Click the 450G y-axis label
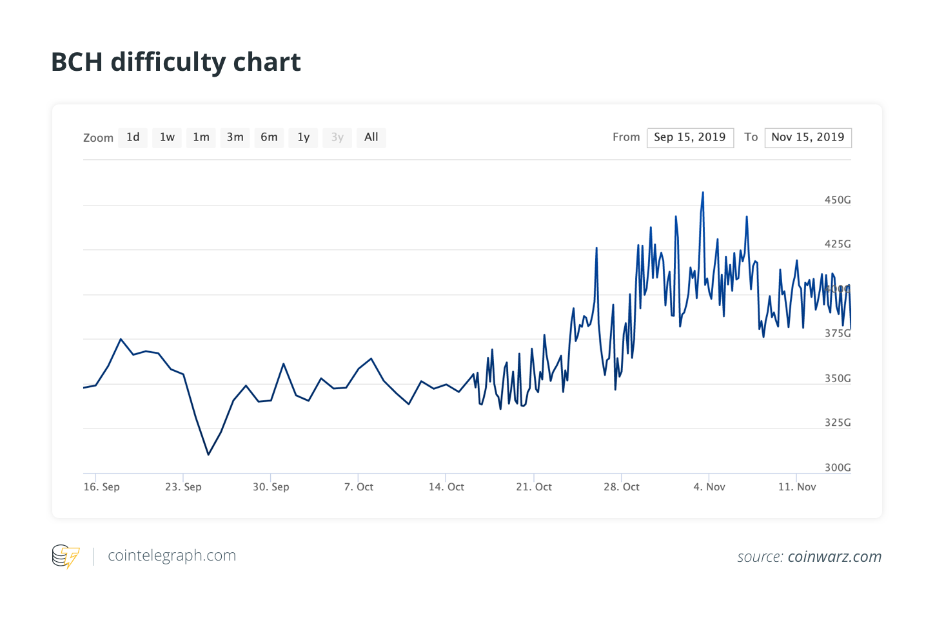Screen dimensions: 935x625 click(x=838, y=200)
